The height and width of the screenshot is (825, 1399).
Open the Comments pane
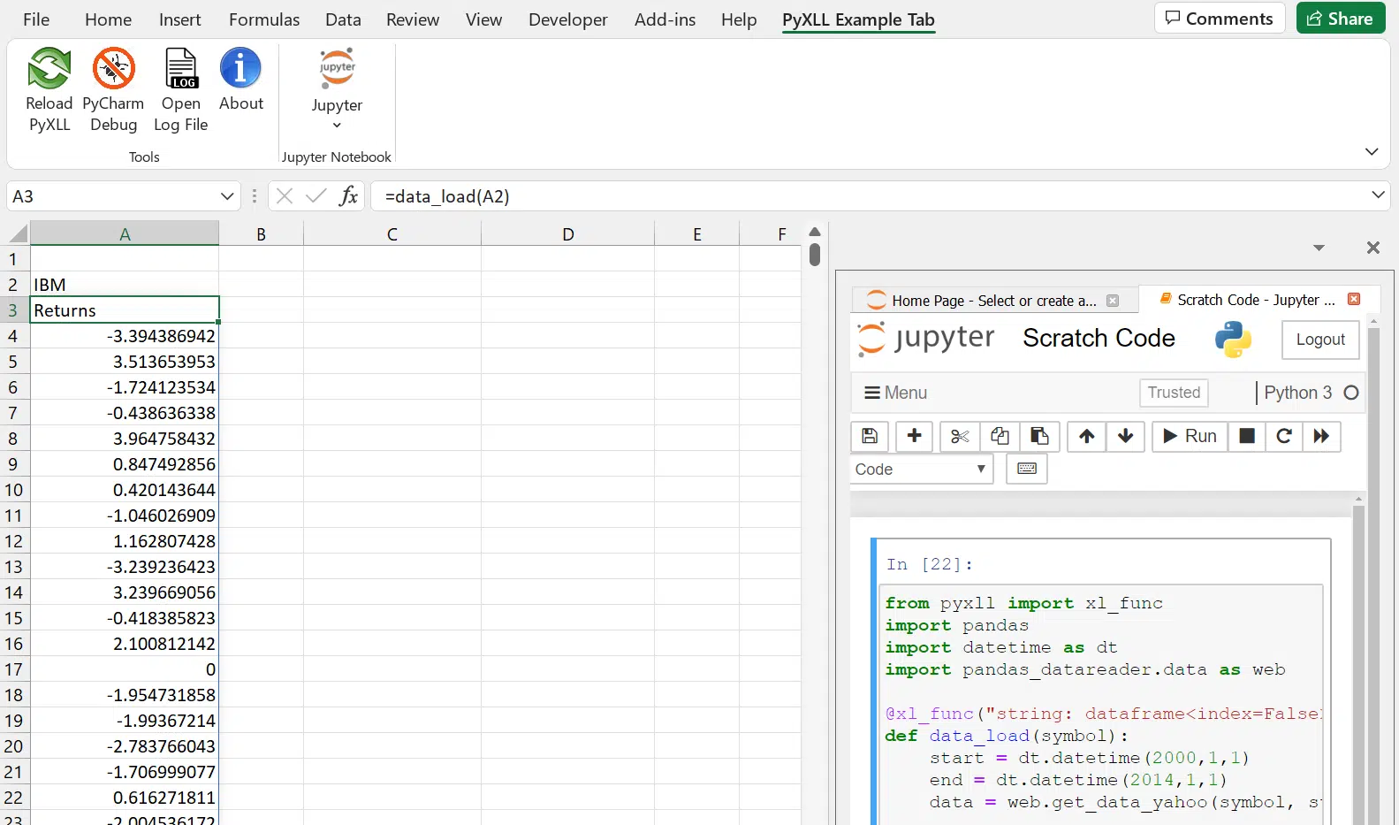1220,19
